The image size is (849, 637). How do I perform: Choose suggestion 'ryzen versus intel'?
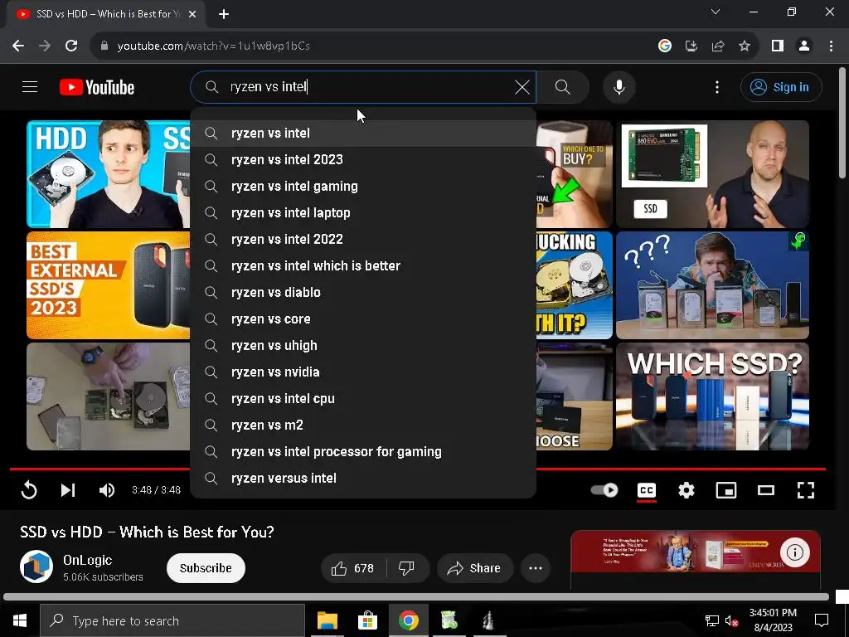coord(363,479)
